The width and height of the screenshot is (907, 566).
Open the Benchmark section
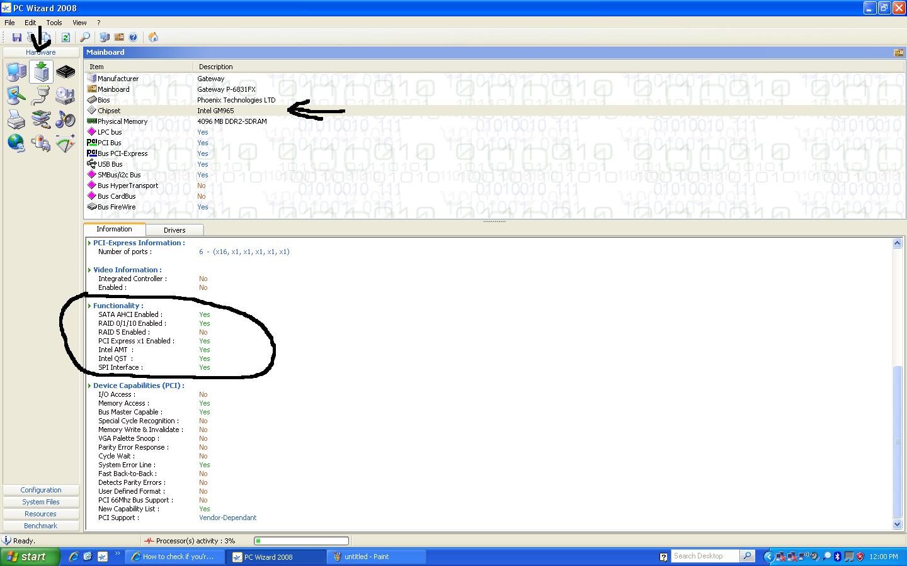pyautogui.click(x=41, y=526)
